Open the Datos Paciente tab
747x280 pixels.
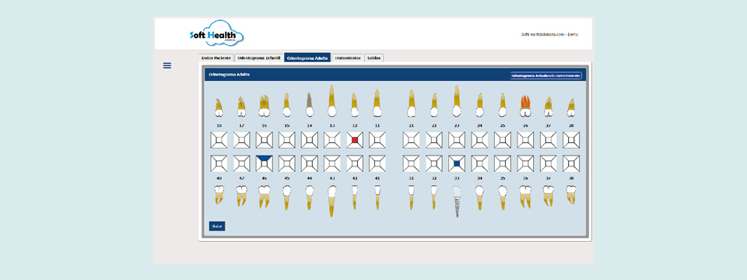[216, 58]
